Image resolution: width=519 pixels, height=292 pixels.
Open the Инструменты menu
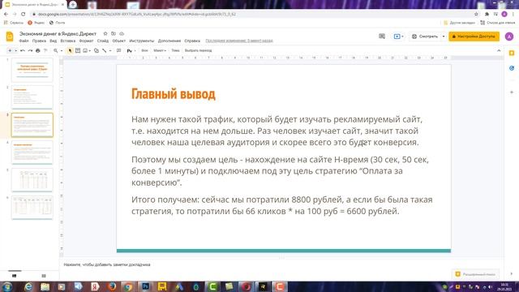coord(142,41)
